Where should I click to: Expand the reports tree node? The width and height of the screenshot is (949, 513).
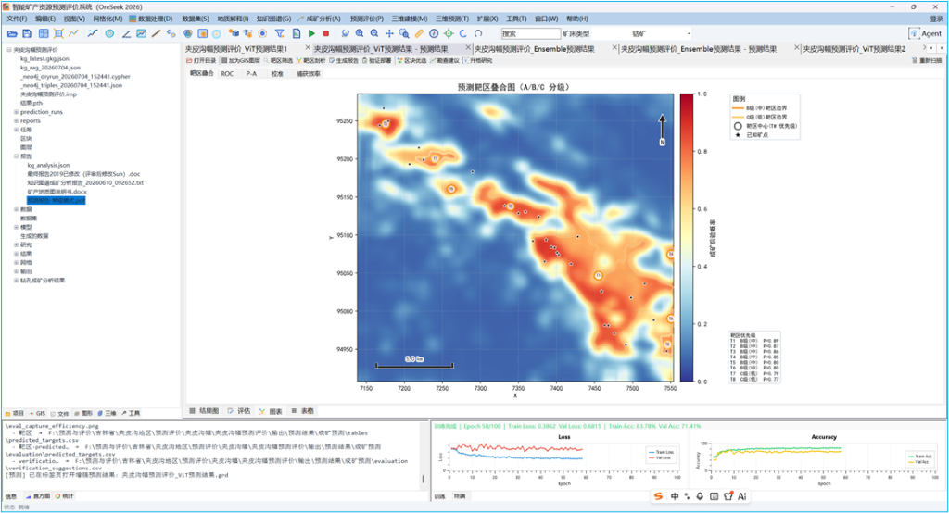(x=17, y=121)
